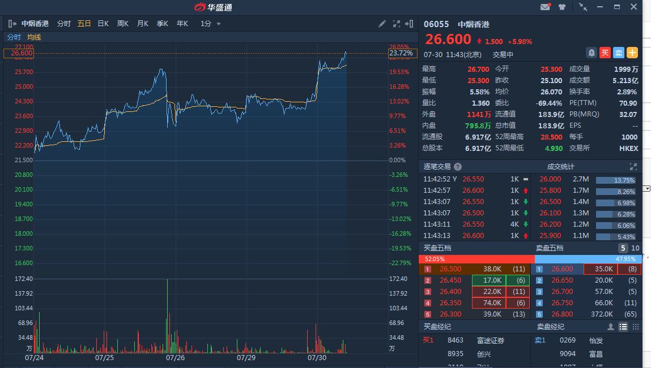This screenshot has height=368, width=651.
Task: Click the 卖盘五档 header
Action: point(549,248)
